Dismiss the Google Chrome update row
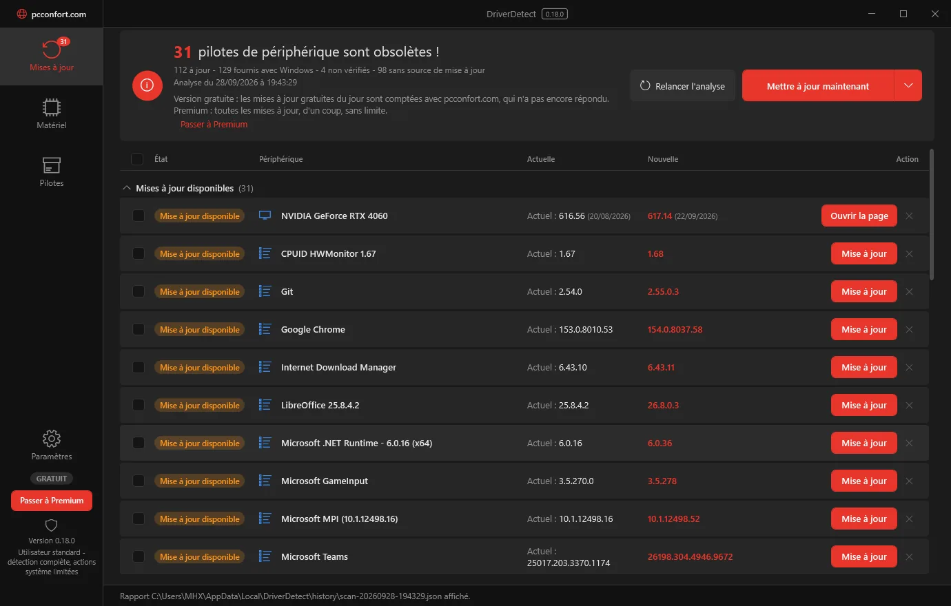Screen dimensions: 951x606 click(909, 329)
